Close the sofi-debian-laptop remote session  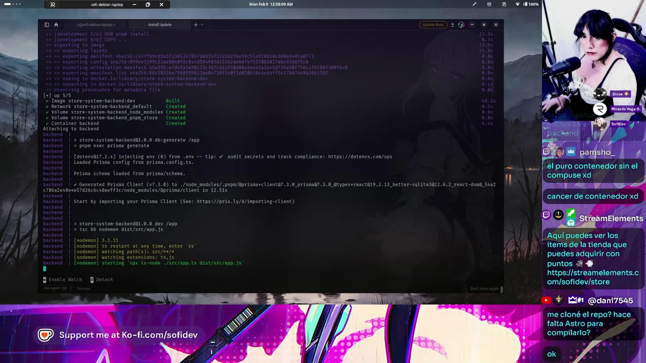[x=161, y=5]
